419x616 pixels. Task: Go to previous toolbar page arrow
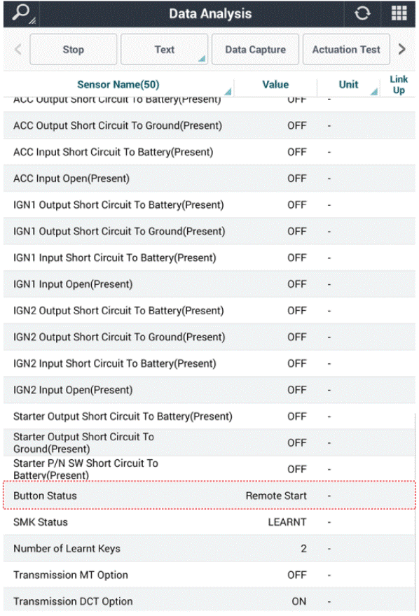[18, 50]
